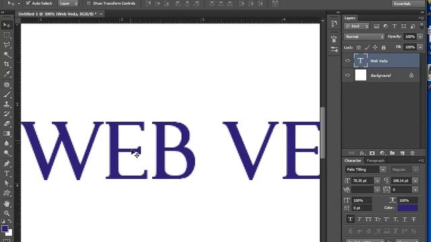Toggle Strikethrough text style
431x242 pixels.
tap(413, 219)
